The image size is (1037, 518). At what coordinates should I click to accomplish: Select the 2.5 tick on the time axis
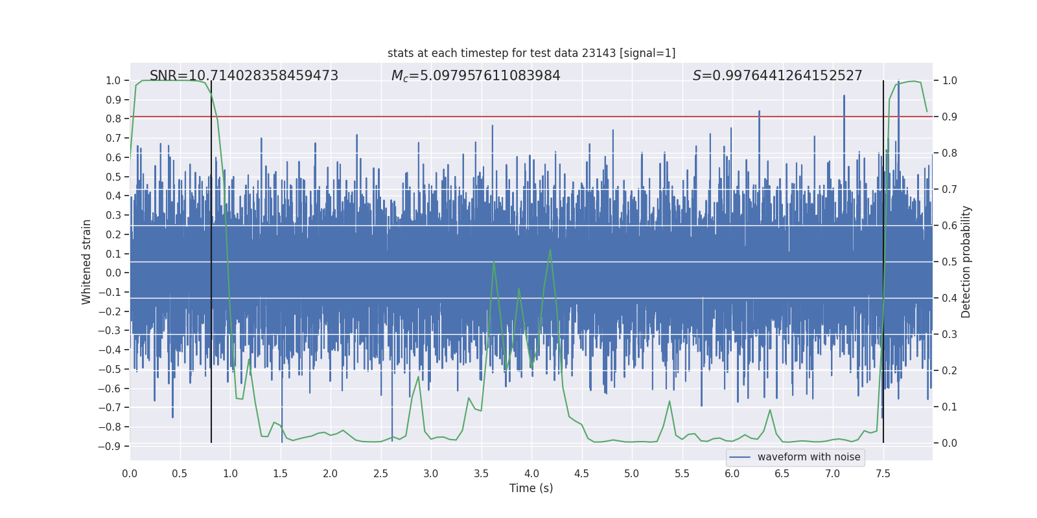click(x=380, y=473)
